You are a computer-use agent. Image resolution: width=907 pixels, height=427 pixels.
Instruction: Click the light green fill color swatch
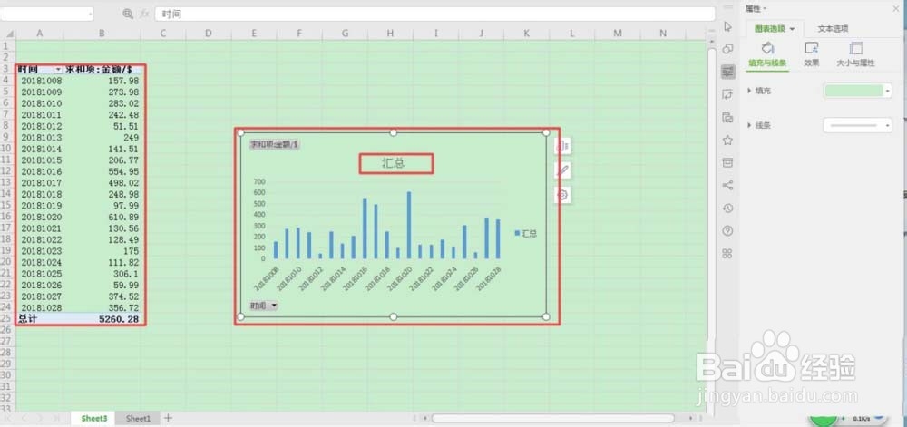click(853, 91)
